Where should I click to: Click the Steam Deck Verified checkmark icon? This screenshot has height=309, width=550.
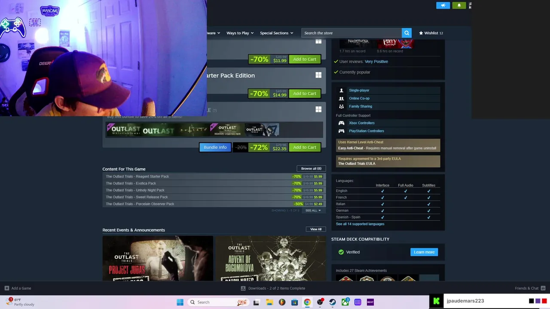(x=341, y=252)
